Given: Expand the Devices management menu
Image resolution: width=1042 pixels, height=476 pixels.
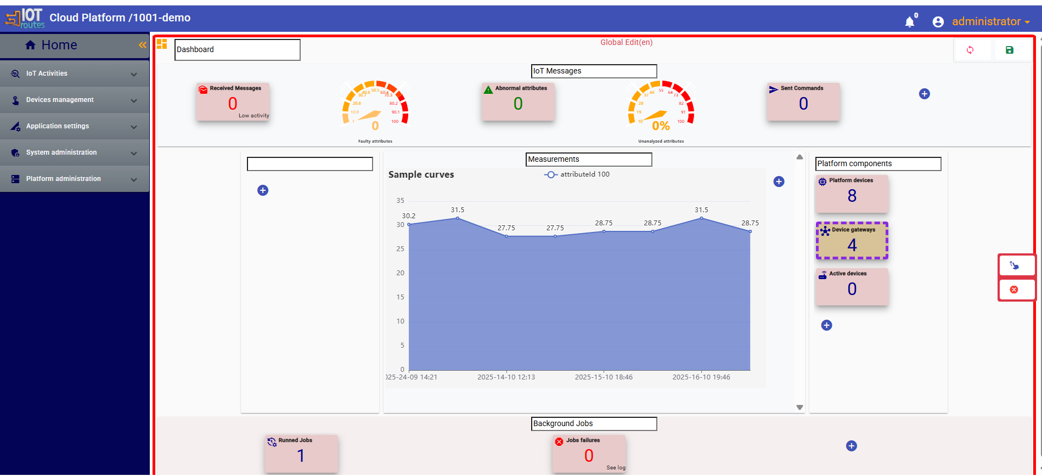Looking at the screenshot, I should [x=75, y=100].
